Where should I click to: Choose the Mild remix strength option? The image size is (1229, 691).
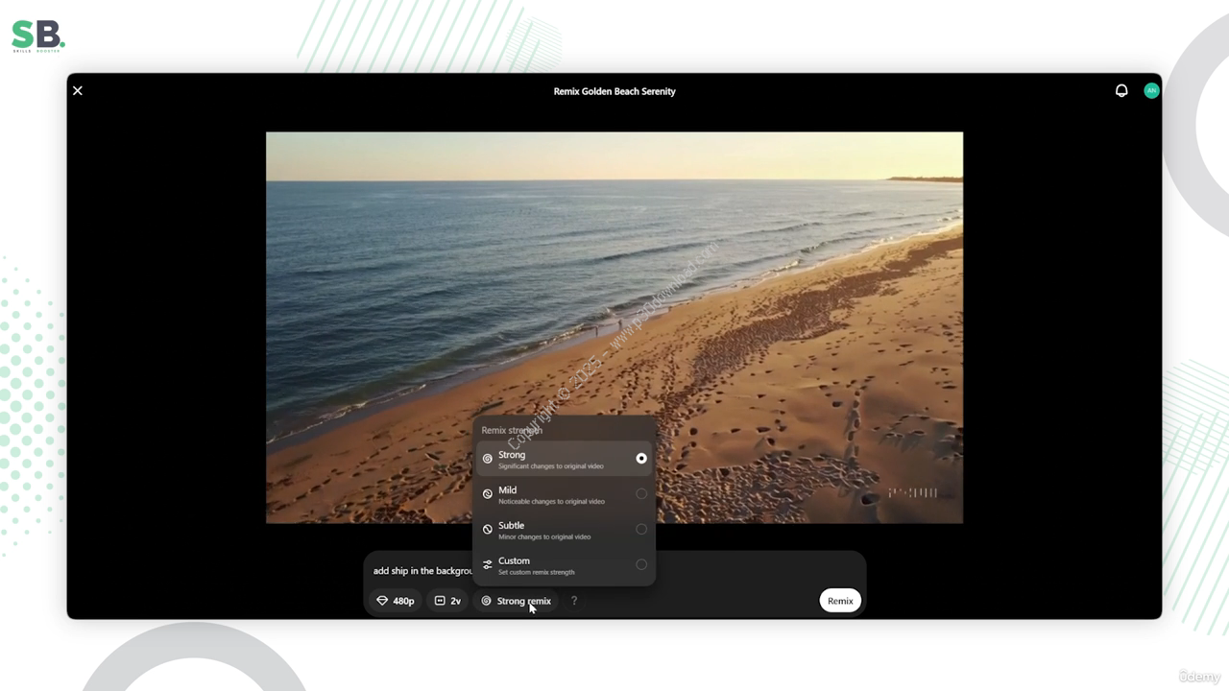(565, 494)
